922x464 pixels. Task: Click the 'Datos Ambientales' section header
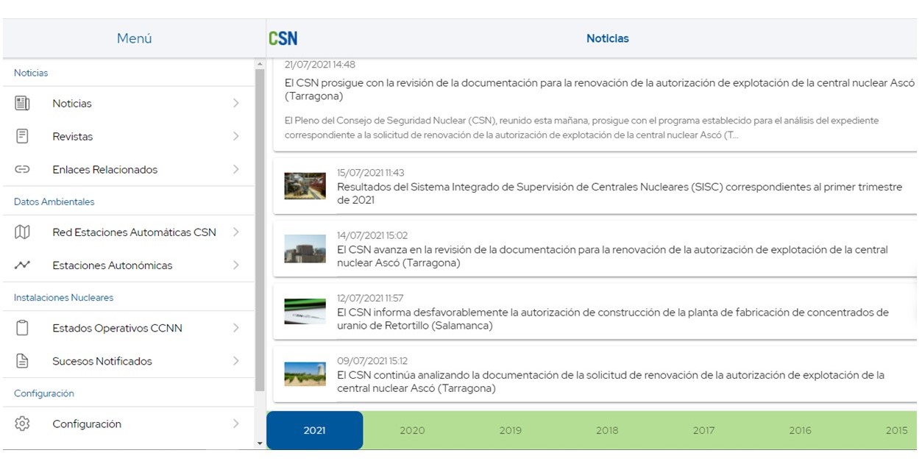(x=54, y=201)
